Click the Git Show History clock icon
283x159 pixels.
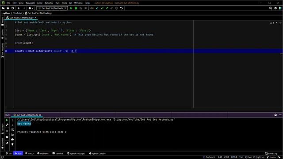click(117, 8)
